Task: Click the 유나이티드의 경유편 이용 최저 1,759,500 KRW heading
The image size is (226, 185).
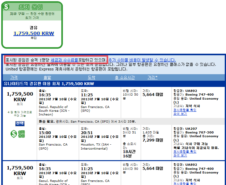Action: (x=49, y=84)
